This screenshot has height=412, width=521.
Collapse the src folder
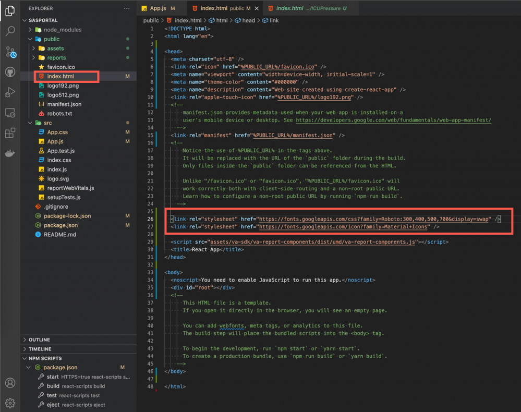[47, 123]
